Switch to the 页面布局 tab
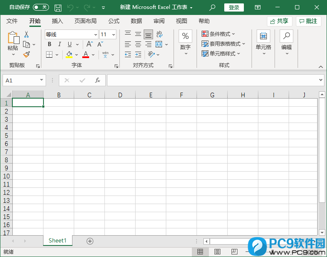327x257 pixels. (86, 21)
